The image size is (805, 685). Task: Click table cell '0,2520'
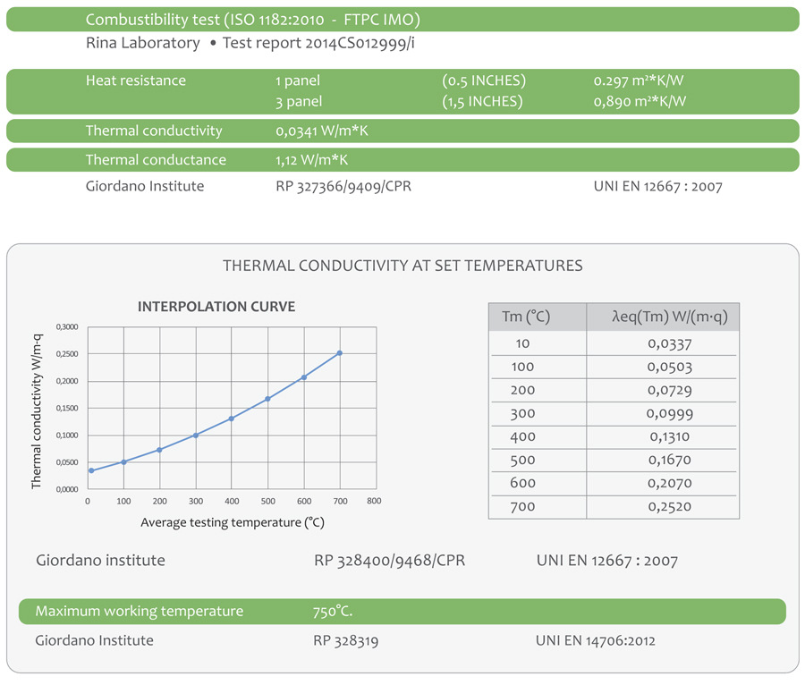pos(669,507)
